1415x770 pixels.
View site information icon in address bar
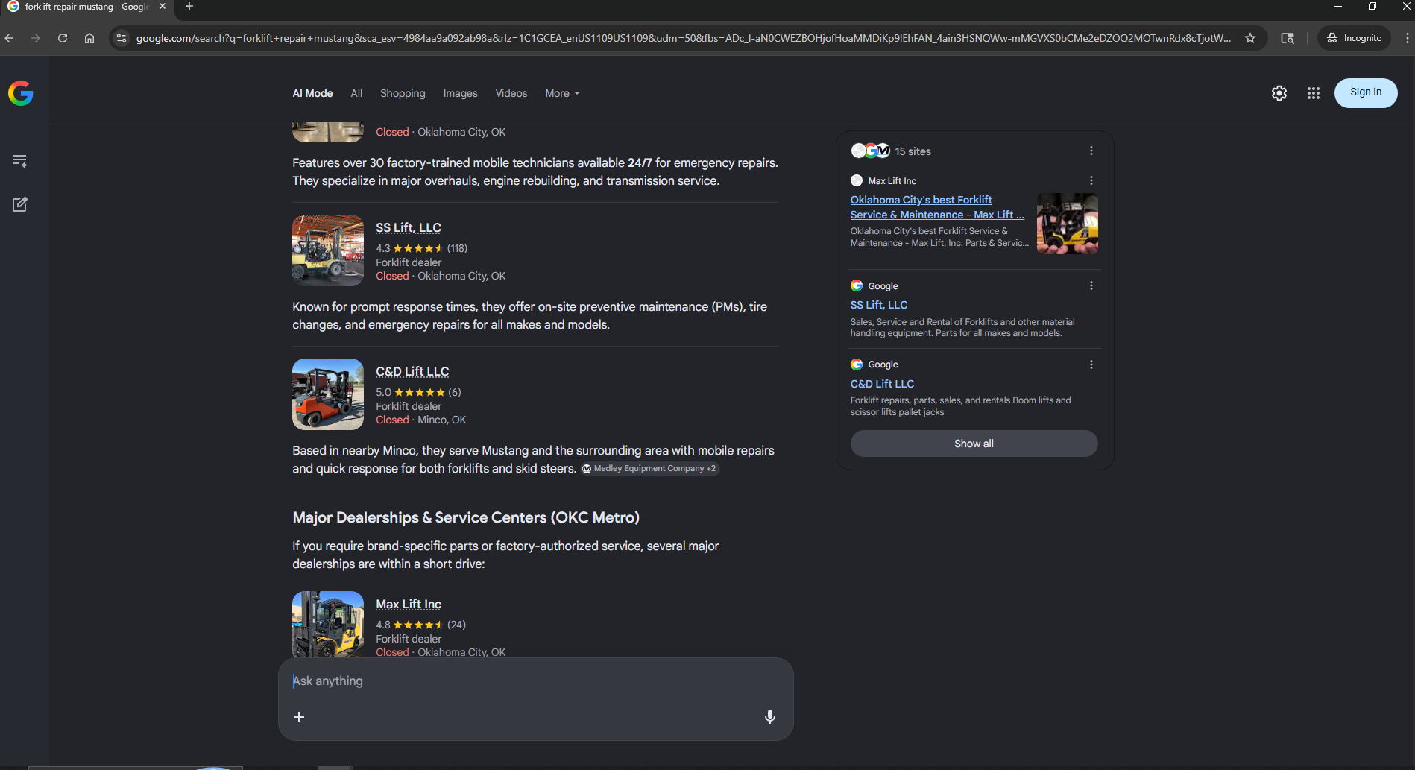tap(122, 38)
